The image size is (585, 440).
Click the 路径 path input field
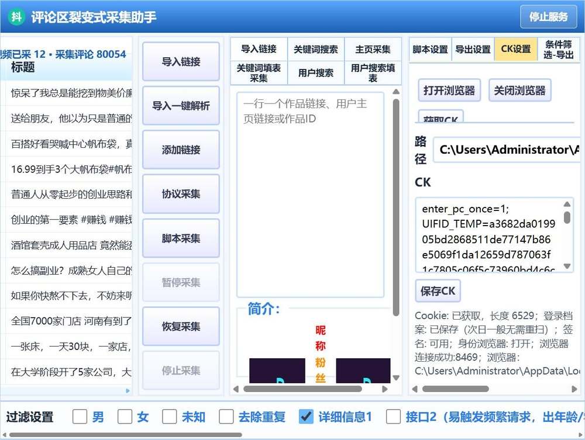(x=507, y=150)
